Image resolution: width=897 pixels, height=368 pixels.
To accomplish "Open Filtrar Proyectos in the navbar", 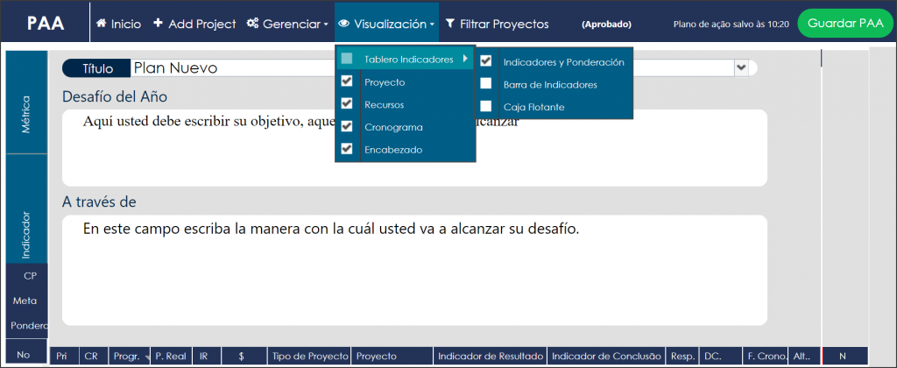I will click(498, 24).
